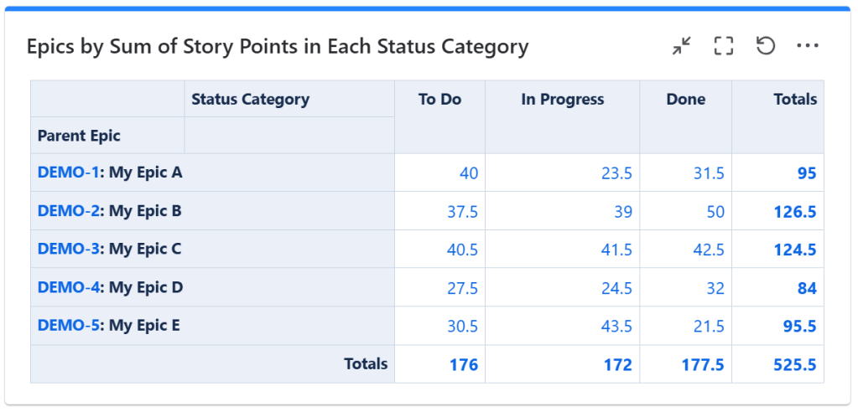Open the DEMO-2 epic link
Image resolution: width=858 pixels, height=412 pixels.
pos(66,211)
